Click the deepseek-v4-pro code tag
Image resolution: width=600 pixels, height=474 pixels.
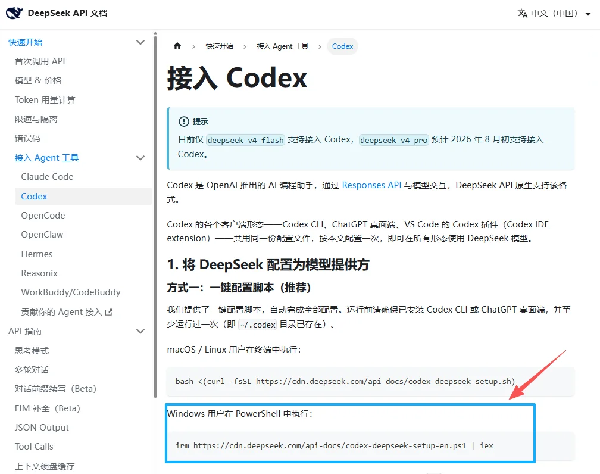pyautogui.click(x=394, y=140)
